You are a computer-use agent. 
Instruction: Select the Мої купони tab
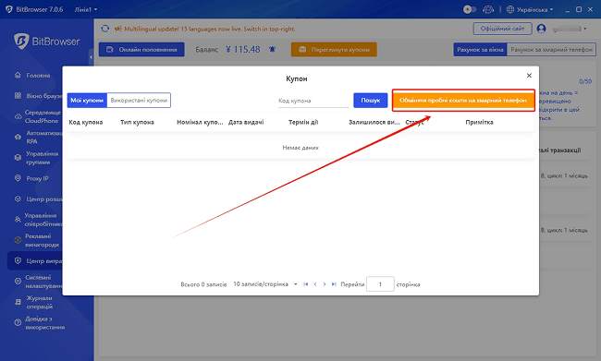[x=87, y=101]
